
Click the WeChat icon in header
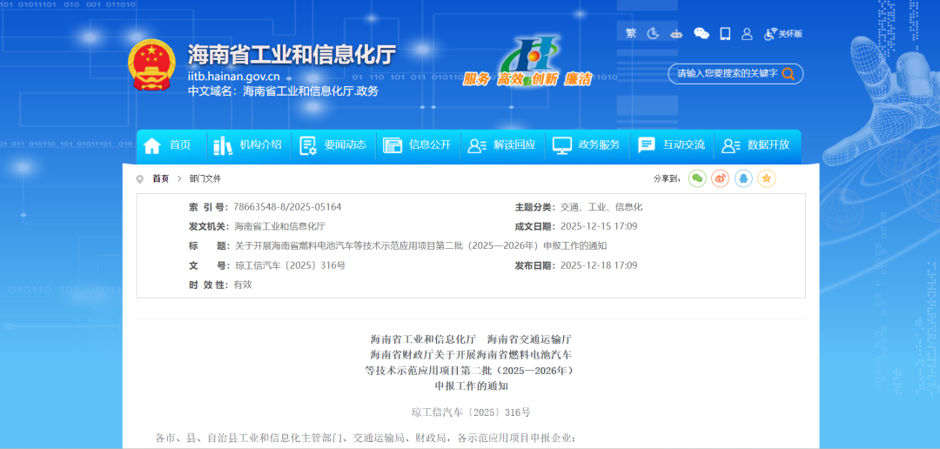702,34
